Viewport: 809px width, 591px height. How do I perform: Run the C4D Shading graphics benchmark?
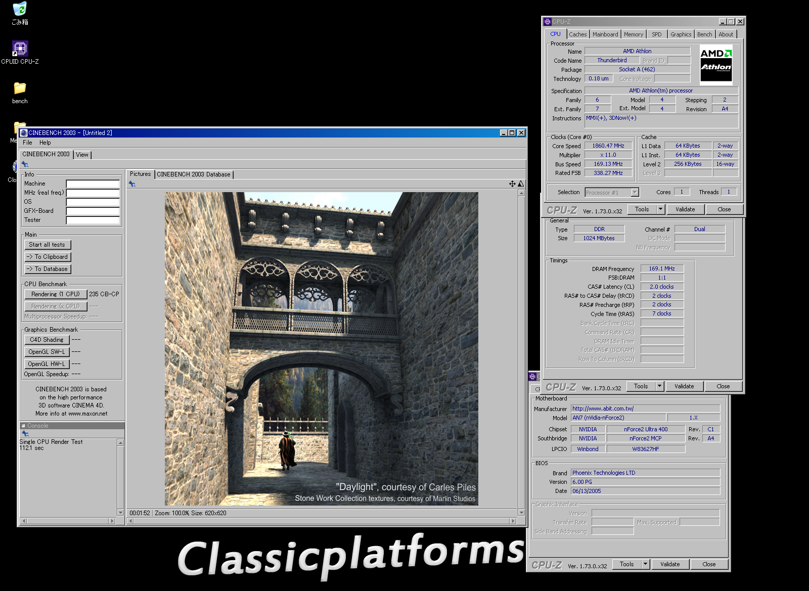(x=47, y=340)
